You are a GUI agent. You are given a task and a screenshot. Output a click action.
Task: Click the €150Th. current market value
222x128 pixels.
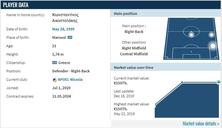tap(121, 83)
